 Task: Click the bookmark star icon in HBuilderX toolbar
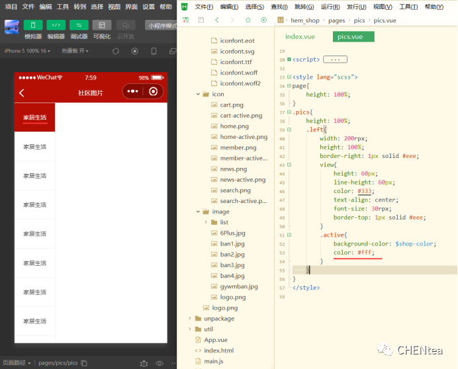pyautogui.click(x=248, y=20)
